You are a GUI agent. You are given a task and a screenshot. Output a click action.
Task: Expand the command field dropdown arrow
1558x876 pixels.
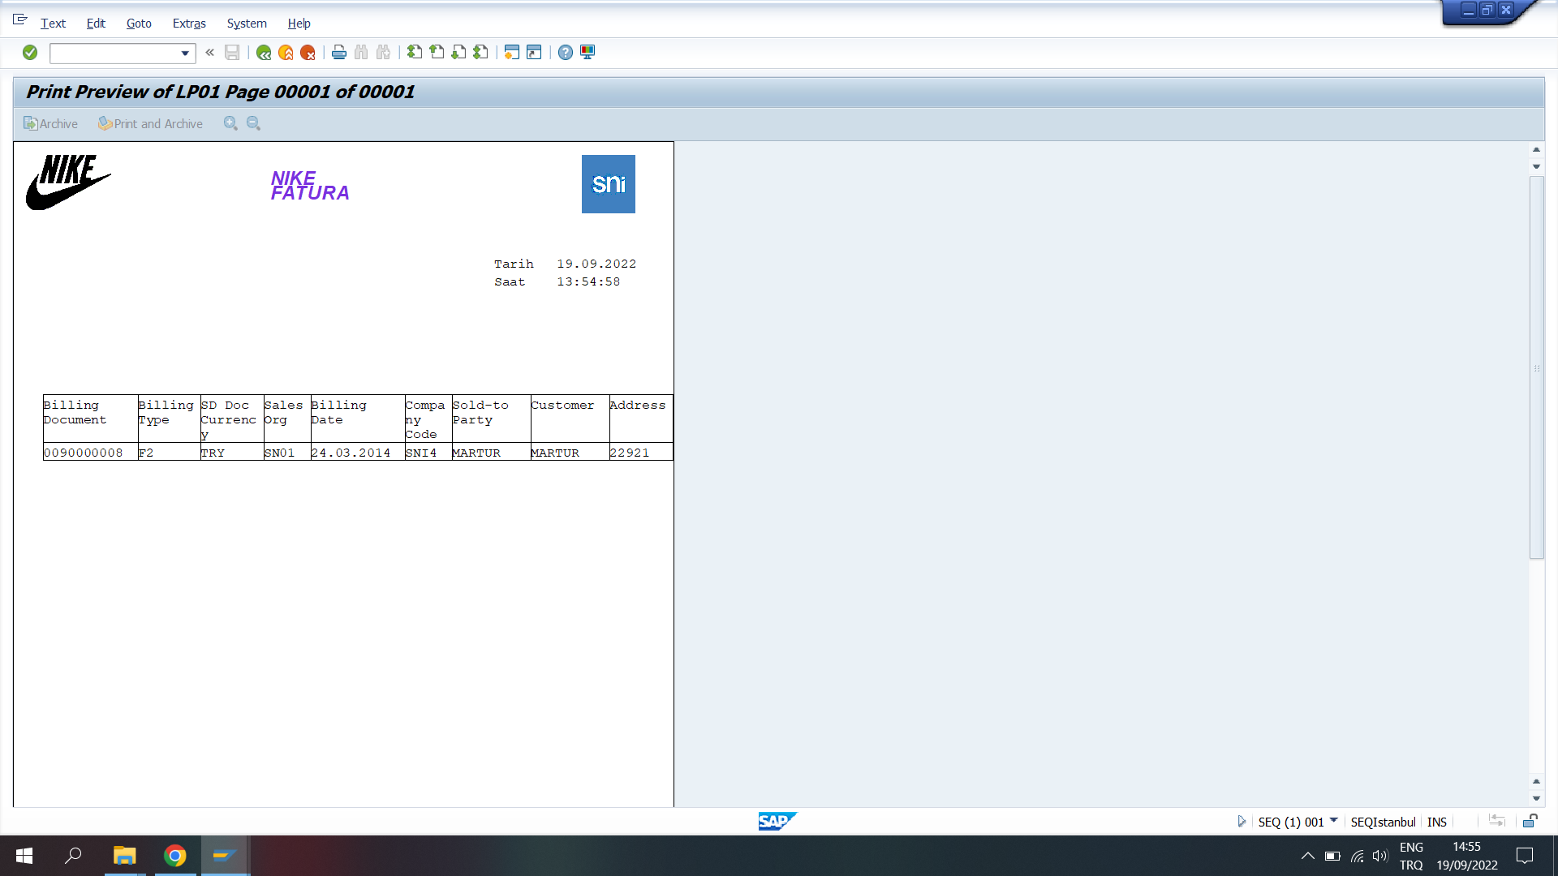click(x=185, y=54)
